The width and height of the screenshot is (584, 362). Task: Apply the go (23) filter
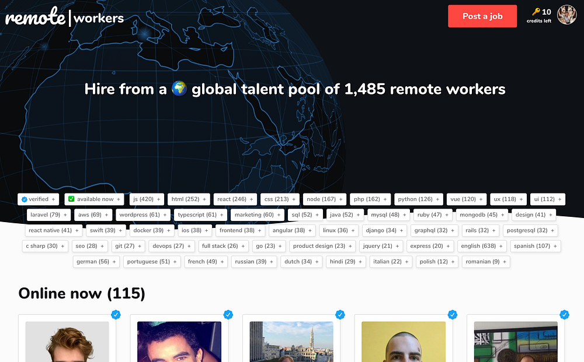[269, 246]
